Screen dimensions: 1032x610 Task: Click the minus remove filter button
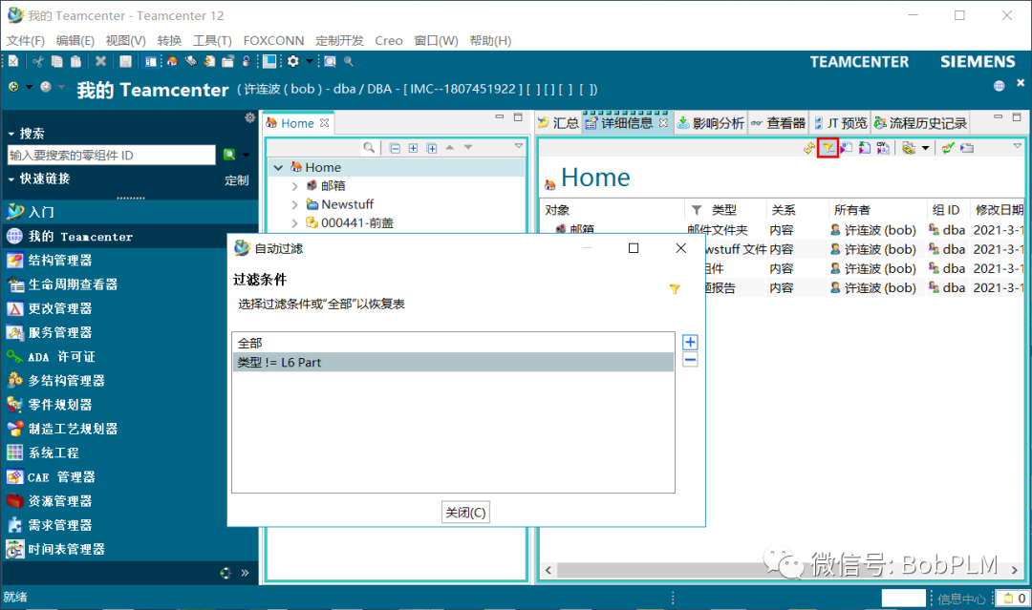click(690, 360)
